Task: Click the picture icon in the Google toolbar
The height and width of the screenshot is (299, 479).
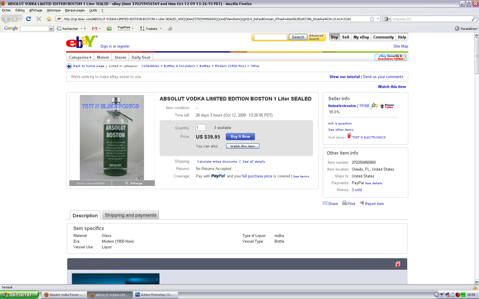Action: pos(109,28)
